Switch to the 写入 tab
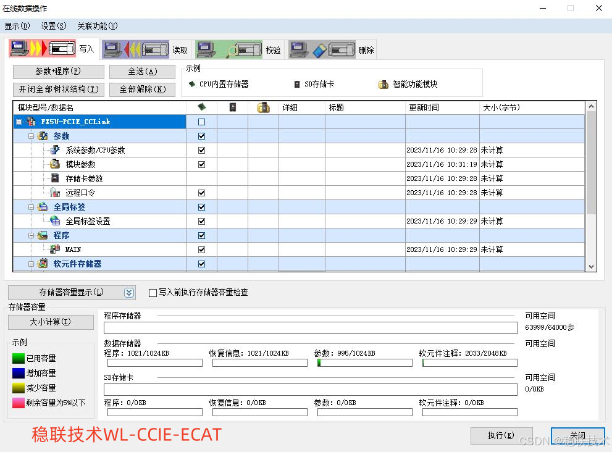The image size is (612, 452). [x=52, y=49]
